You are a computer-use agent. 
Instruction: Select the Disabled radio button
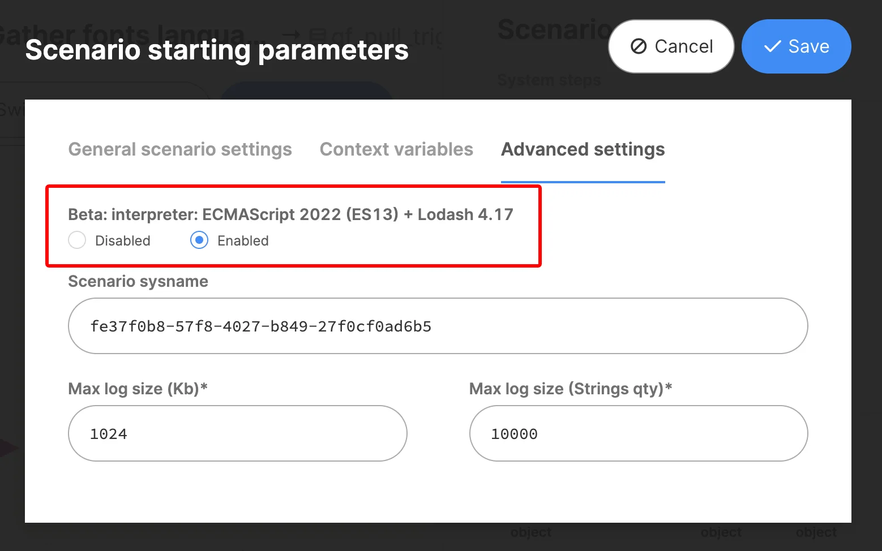pos(77,240)
